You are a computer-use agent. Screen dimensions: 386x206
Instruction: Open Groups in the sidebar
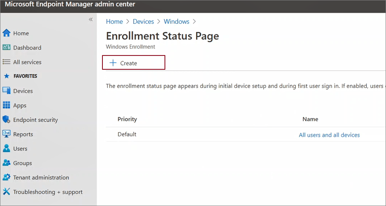tap(23, 163)
